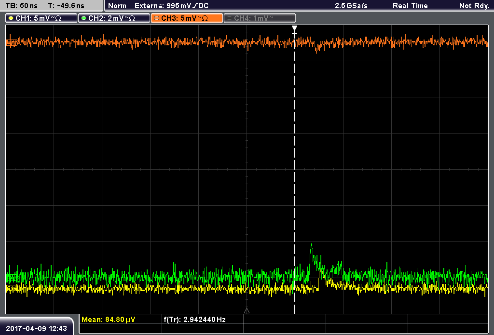Click the green CH2 ground level marker
Viewport: 494px width, 335px height.
[12, 277]
